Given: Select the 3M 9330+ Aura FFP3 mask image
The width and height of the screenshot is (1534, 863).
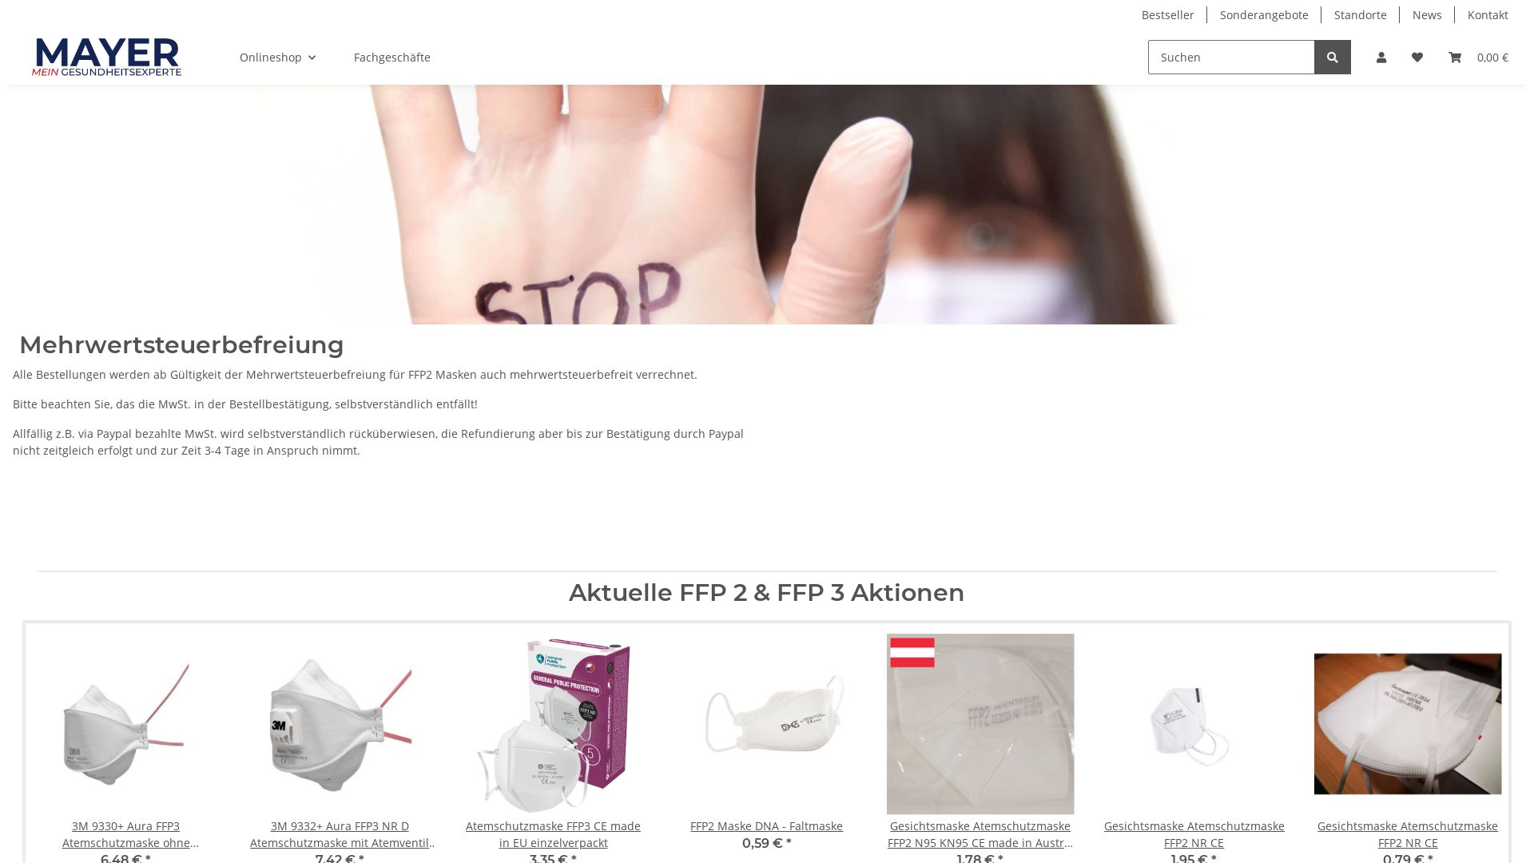Looking at the screenshot, I should tap(125, 724).
